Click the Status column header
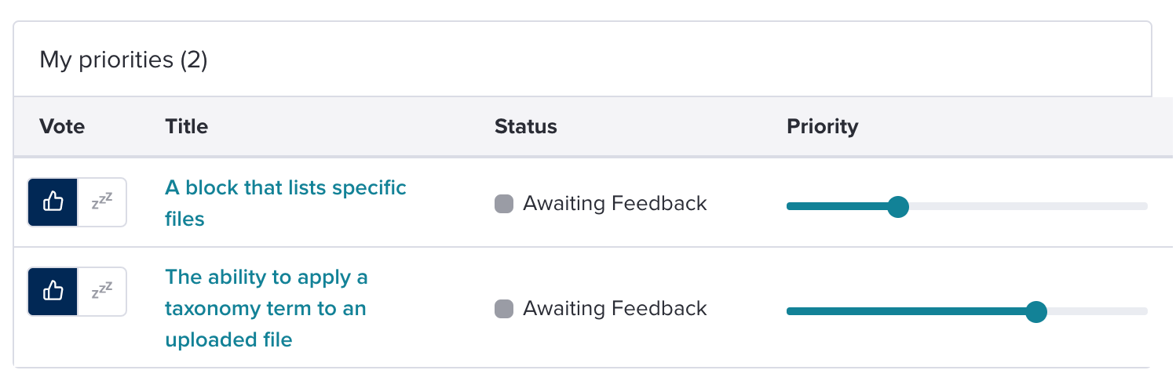The height and width of the screenshot is (381, 1176). pyautogui.click(x=526, y=126)
